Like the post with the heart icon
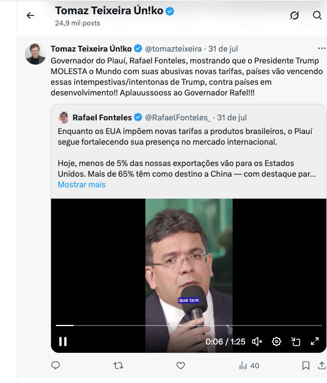 180,366
